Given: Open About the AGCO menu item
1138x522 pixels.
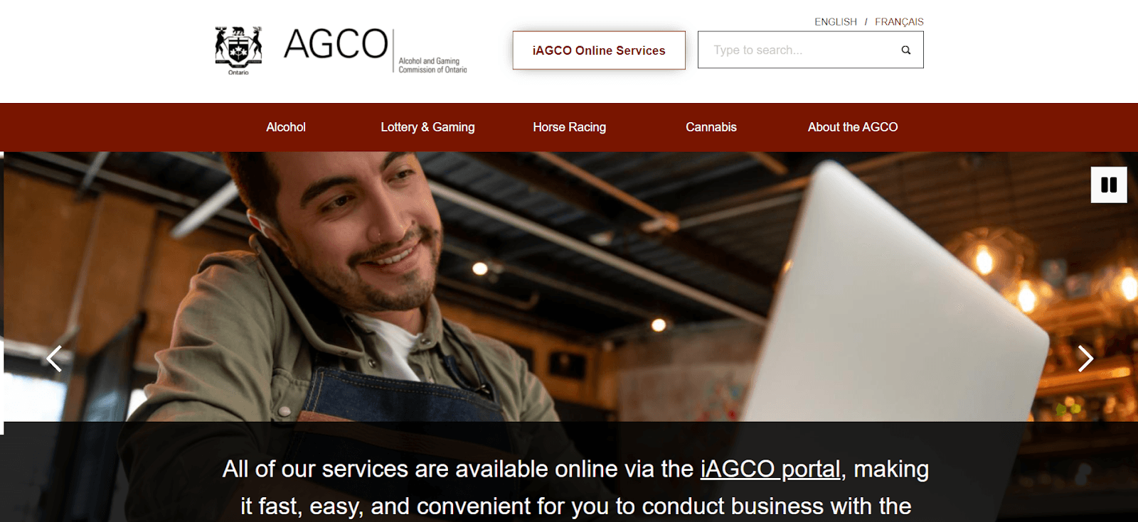Looking at the screenshot, I should click(x=853, y=127).
